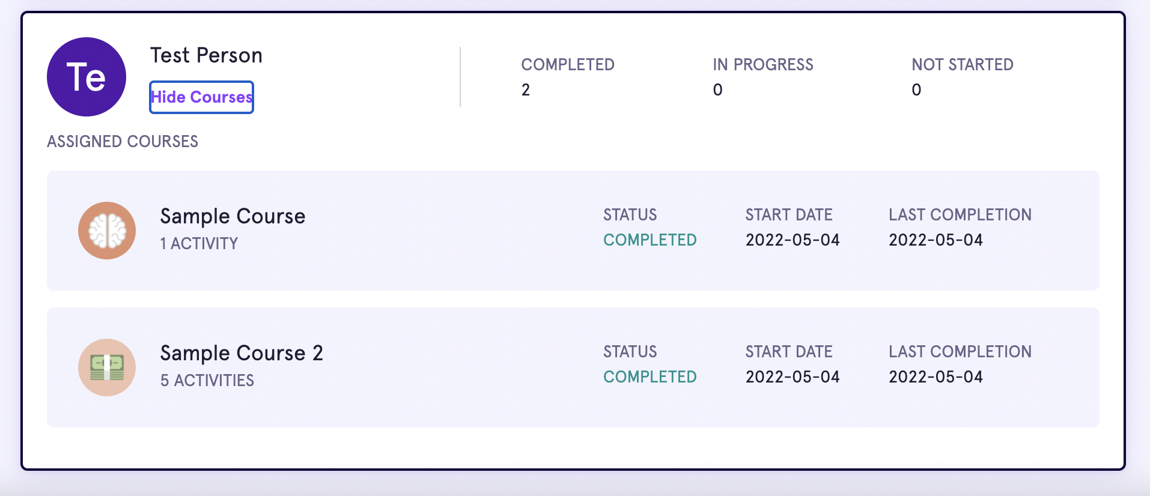1150x496 pixels.
Task: Click Sample Course's start date value
Action: (x=793, y=240)
